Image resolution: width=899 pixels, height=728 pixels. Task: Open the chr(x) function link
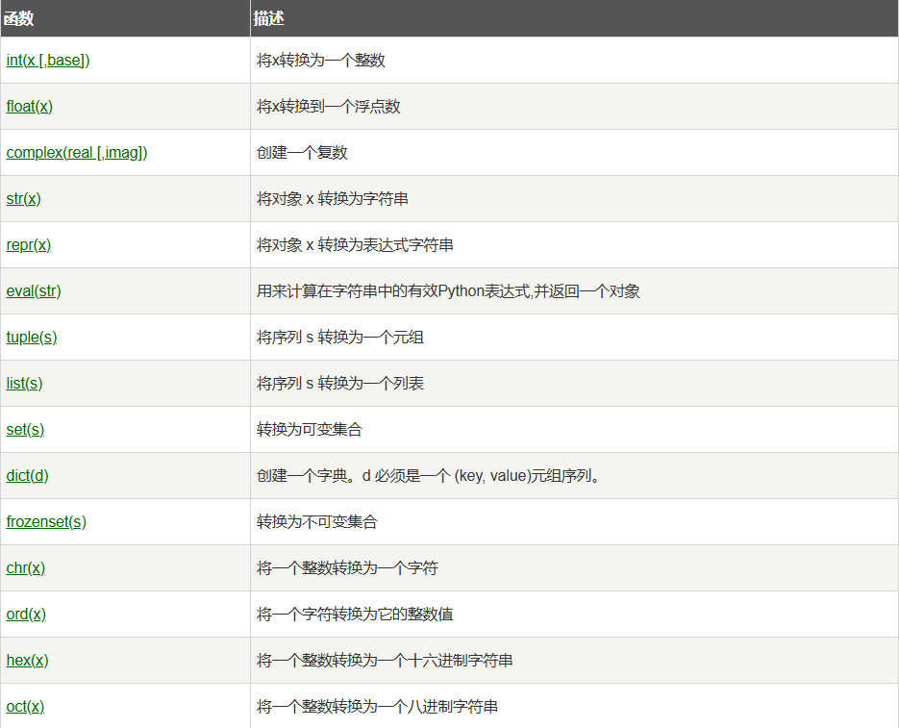[25, 568]
